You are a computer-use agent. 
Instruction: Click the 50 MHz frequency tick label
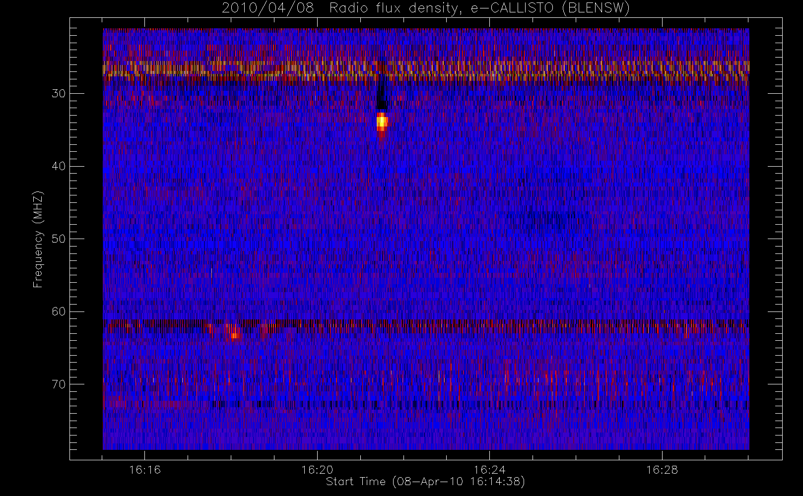coord(59,239)
